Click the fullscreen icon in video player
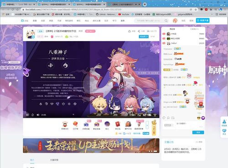The height and width of the screenshot is (168, 228). click(155, 115)
